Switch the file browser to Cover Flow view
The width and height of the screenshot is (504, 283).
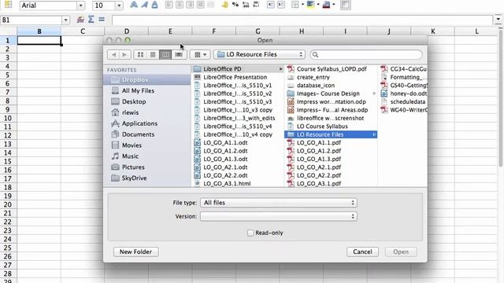pyautogui.click(x=179, y=54)
